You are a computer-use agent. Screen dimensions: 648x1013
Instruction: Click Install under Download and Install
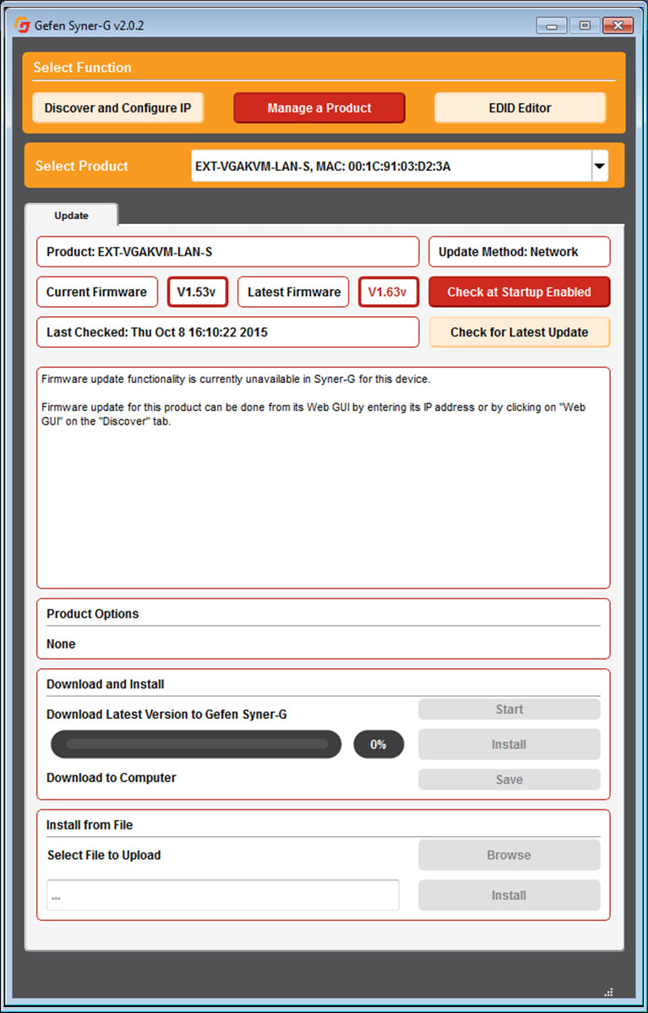509,745
